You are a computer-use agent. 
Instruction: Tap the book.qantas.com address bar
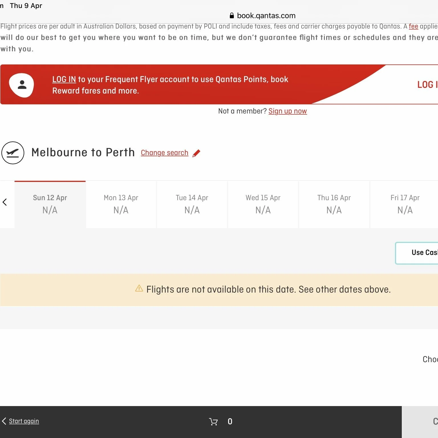pos(263,15)
